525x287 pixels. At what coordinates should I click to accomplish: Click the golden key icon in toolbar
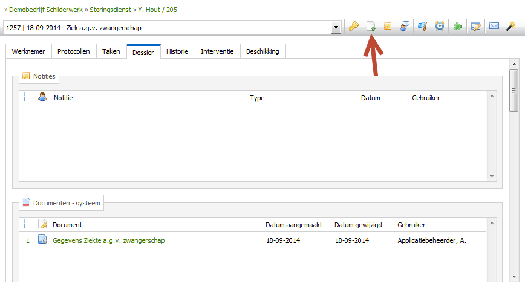pos(354,27)
